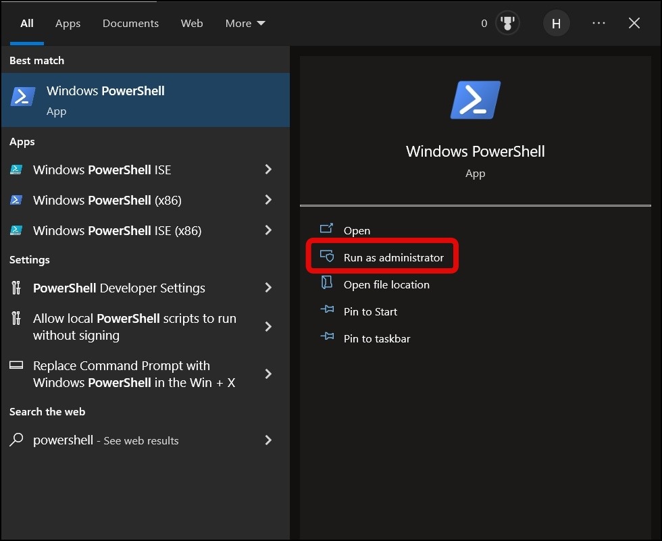Open the More filter dropdown
Screen dimensions: 662x541
pyautogui.click(x=245, y=24)
